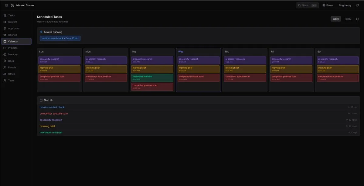The width and height of the screenshot is (364, 186).
Task: Select the Council menu item
Action: (12, 35)
